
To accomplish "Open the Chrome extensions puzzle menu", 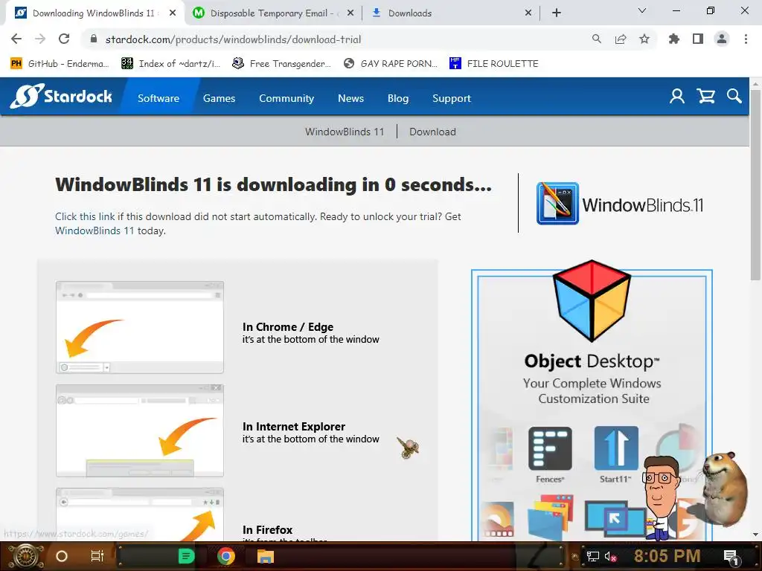I will (673, 39).
